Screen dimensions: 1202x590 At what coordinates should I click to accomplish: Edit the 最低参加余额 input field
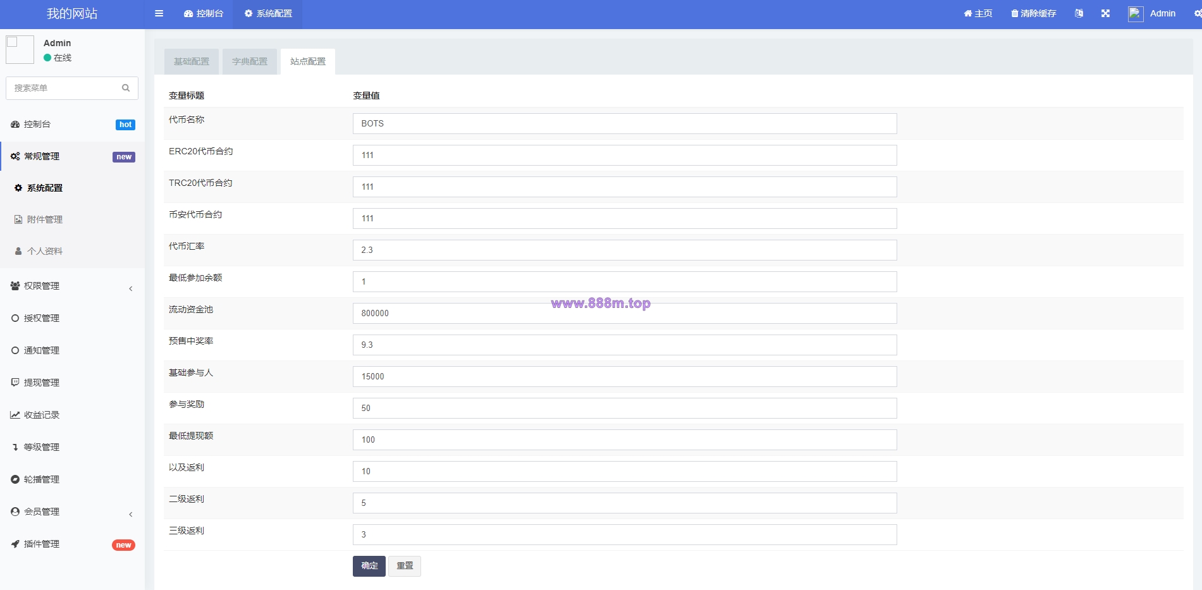(x=625, y=281)
